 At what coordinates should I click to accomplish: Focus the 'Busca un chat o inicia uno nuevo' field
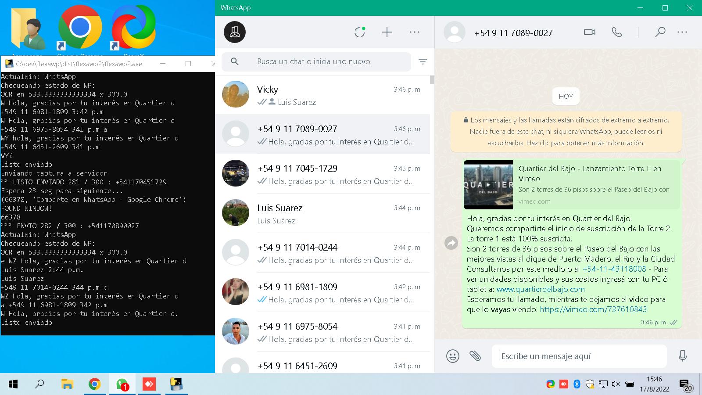[x=316, y=61]
